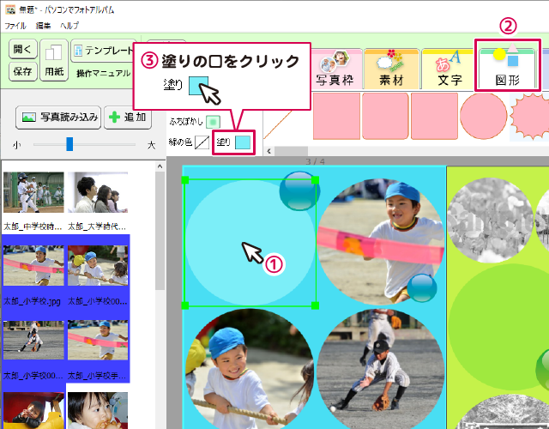The height and width of the screenshot is (429, 549).
Task: Click the 開く (Open) button
Action: [x=23, y=50]
